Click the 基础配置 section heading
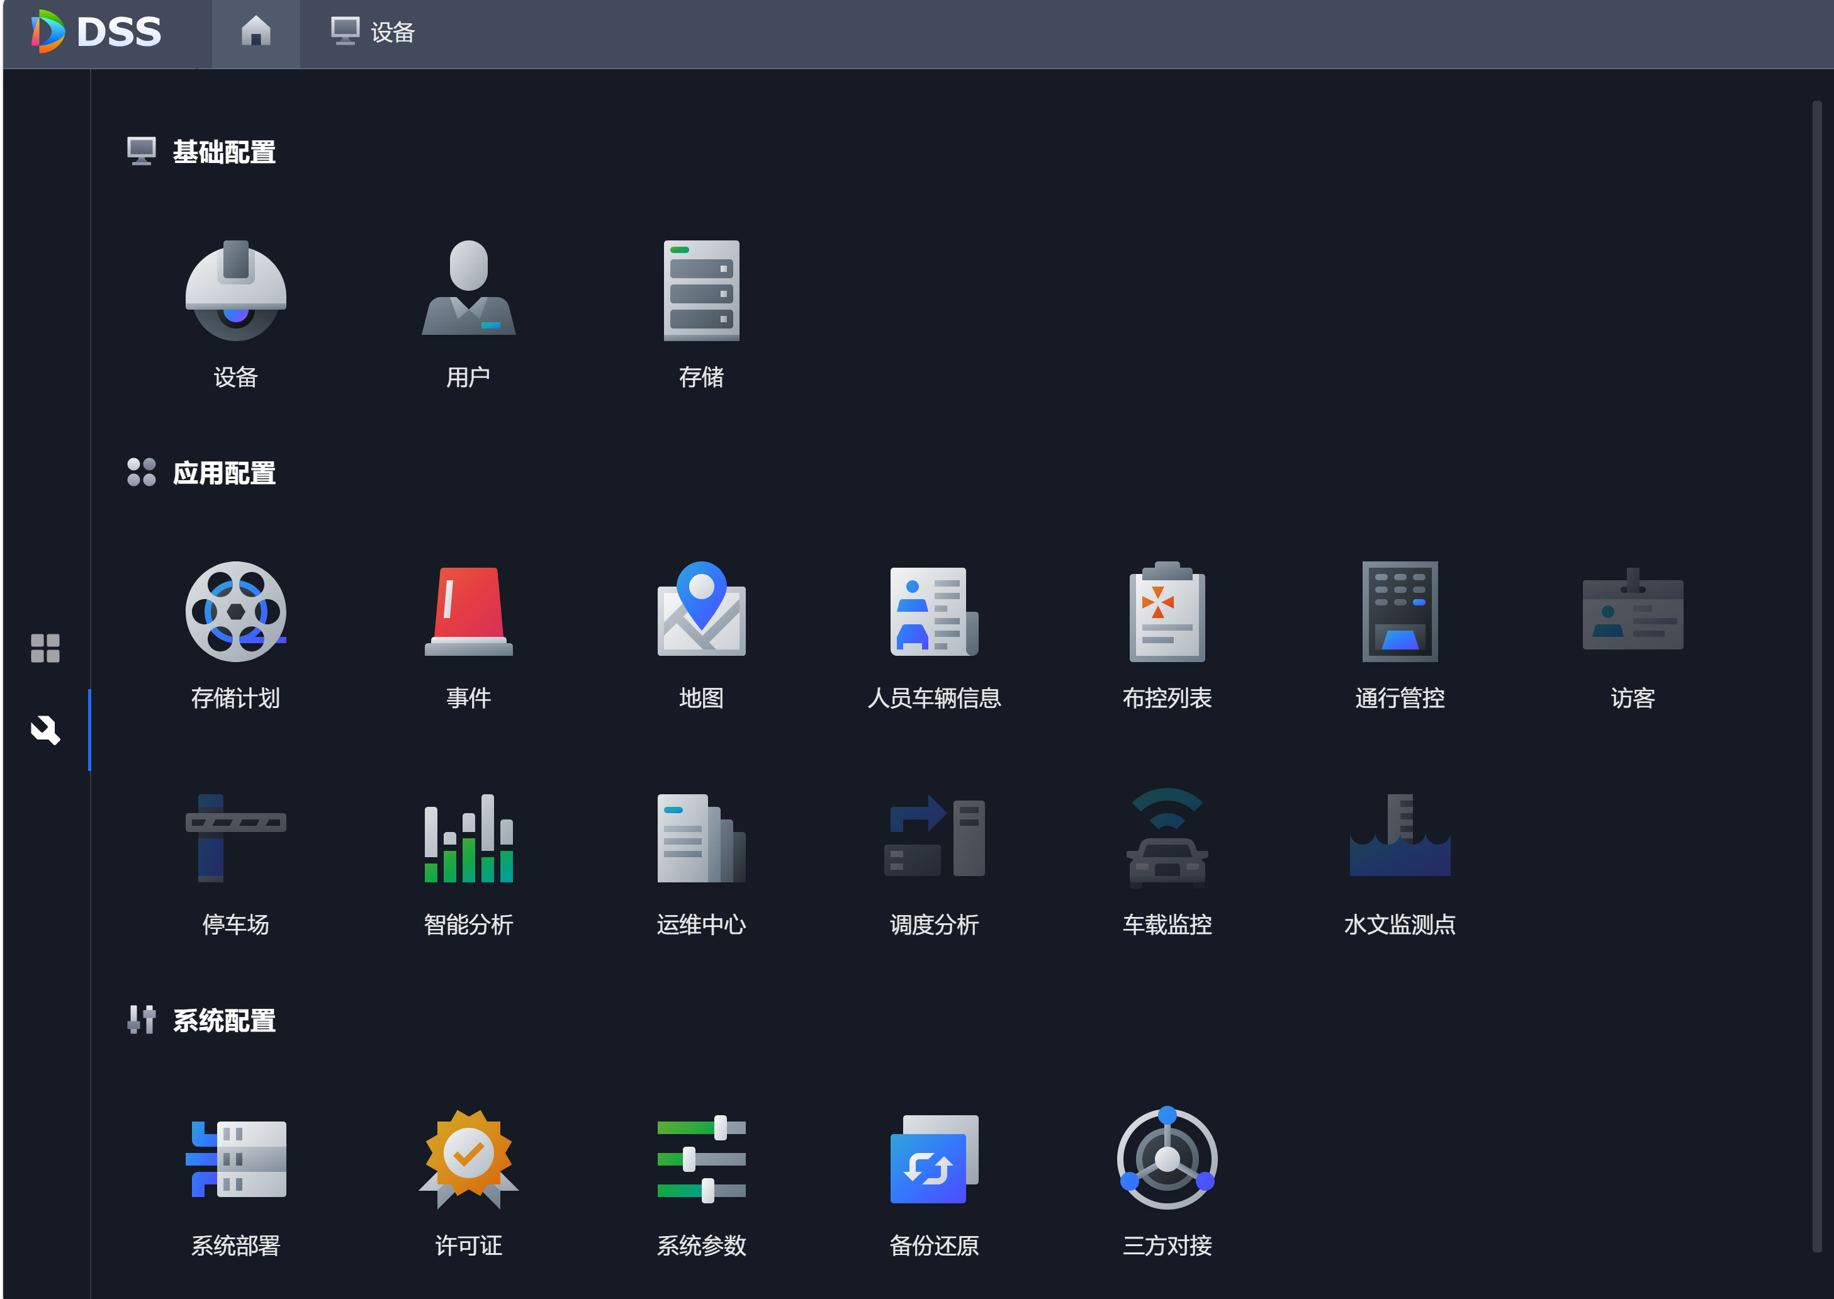The width and height of the screenshot is (1834, 1299). tap(224, 152)
